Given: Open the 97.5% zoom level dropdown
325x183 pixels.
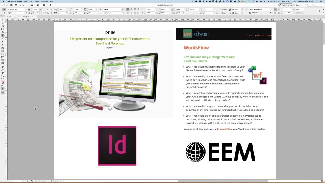Looking at the screenshot, I should click(27, 5).
